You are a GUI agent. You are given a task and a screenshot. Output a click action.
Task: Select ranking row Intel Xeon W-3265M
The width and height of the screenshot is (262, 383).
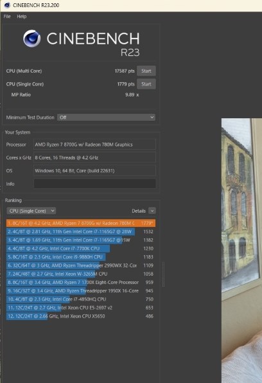point(81,274)
